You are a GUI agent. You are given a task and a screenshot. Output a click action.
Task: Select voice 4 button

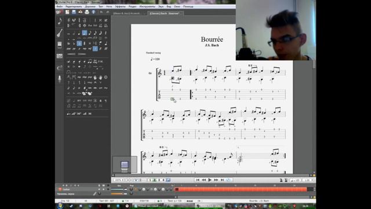(x=163, y=180)
